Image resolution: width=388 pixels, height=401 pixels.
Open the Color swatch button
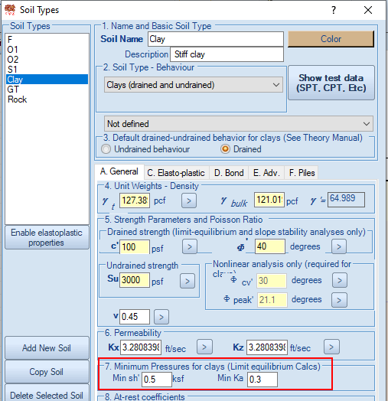coord(331,39)
